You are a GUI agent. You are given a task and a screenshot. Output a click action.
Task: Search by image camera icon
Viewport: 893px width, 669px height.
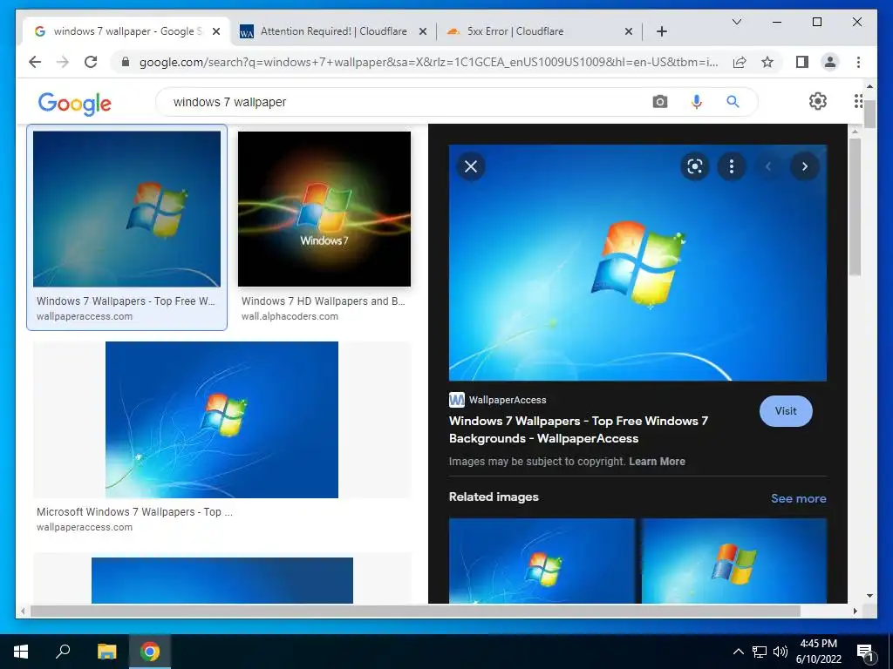click(659, 102)
